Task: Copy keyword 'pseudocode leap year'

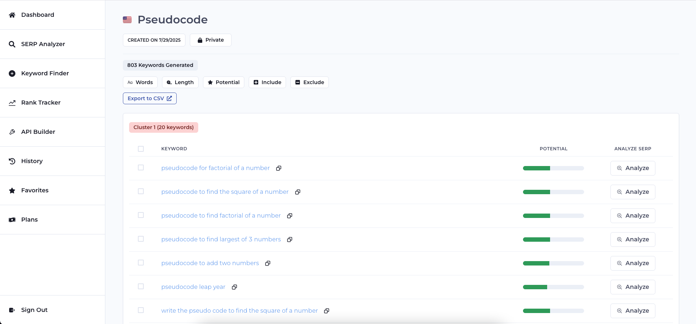Action: click(x=234, y=287)
